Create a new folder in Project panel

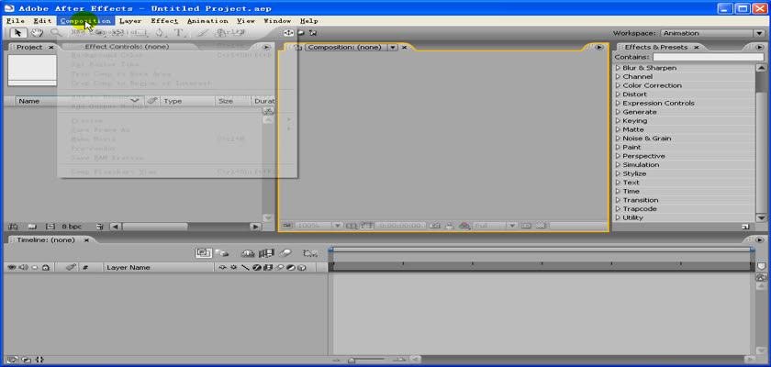pyautogui.click(x=32, y=227)
